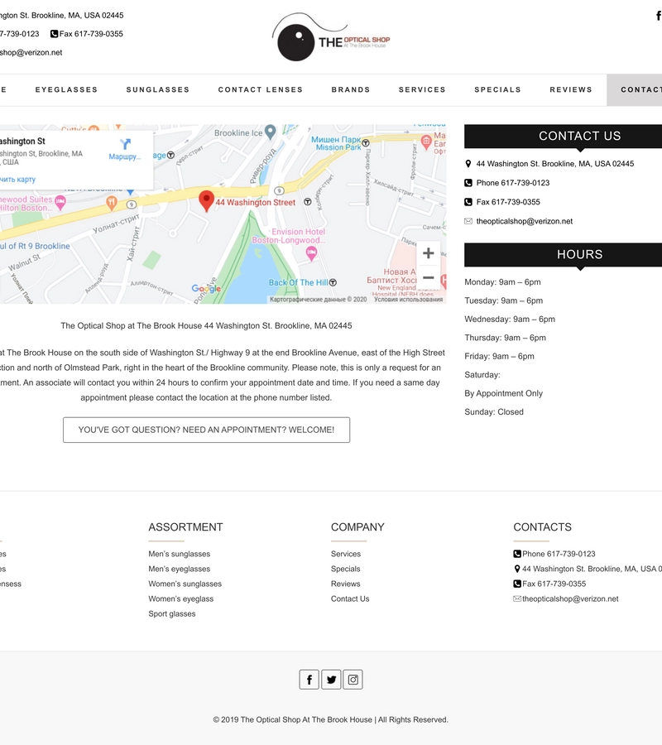This screenshot has width=662, height=745.
Task: Zoom in on the map with plus button
Action: click(428, 253)
